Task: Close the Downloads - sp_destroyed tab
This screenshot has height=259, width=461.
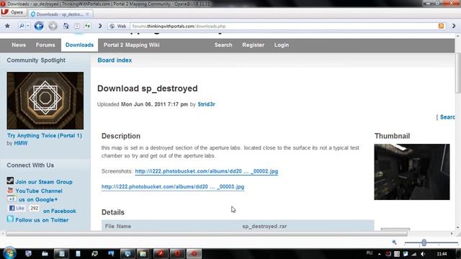Action: click(87, 14)
